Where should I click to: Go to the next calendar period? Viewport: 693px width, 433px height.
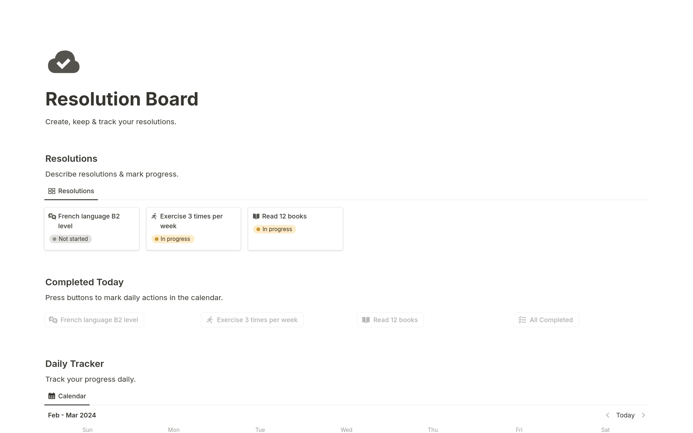click(643, 415)
